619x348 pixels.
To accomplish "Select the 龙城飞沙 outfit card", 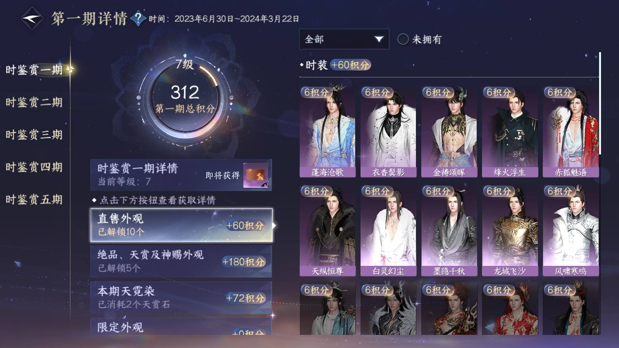I will click(x=510, y=231).
